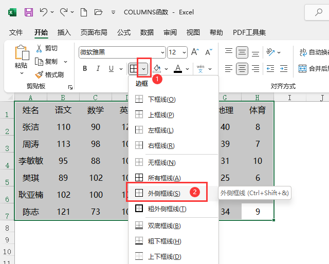Toggle Underline formatting
Image resolution: width=329 pixels, height=264 pixels.
[x=111, y=68]
